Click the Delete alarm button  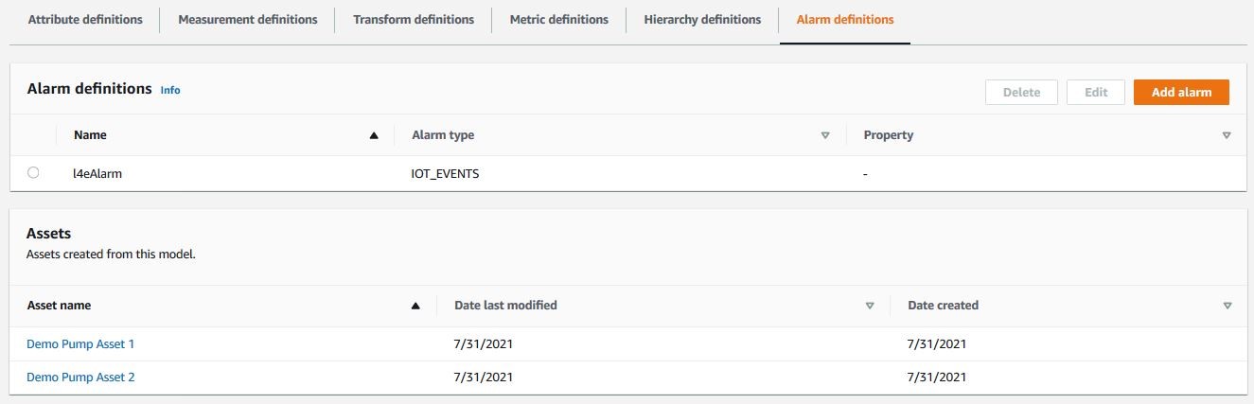[1022, 92]
